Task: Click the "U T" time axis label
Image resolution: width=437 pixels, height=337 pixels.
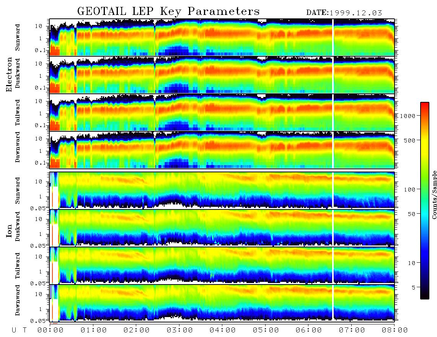Action: [x=19, y=330]
